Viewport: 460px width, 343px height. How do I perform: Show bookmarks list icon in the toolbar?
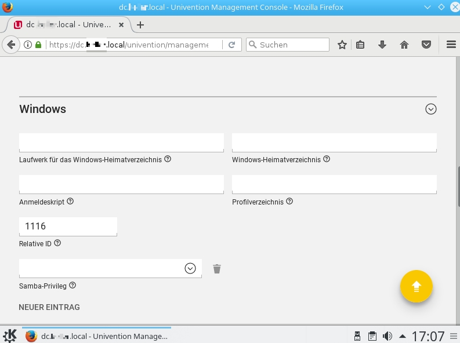tap(360, 45)
